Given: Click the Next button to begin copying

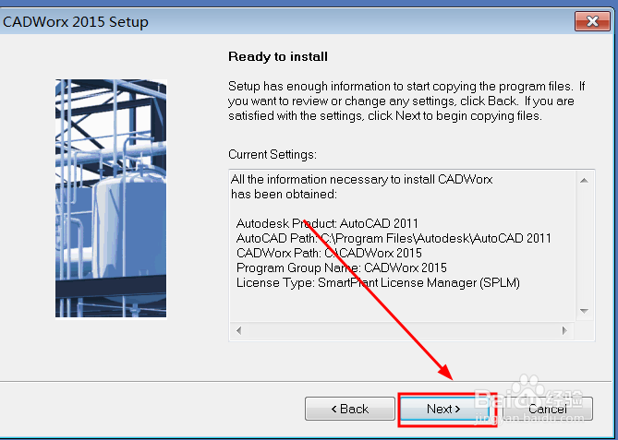Looking at the screenshot, I should click(x=445, y=409).
